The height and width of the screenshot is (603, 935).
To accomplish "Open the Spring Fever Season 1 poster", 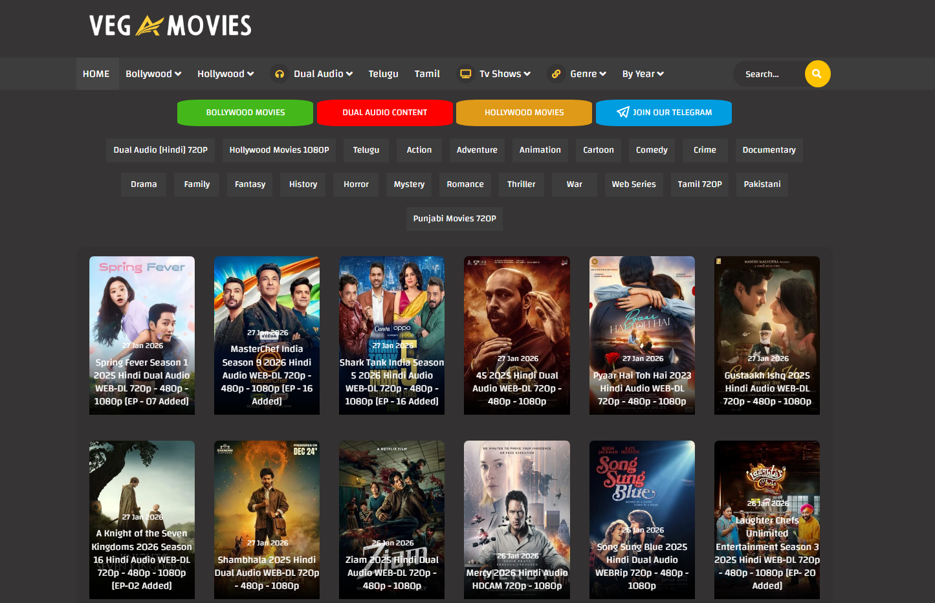I will coord(142,335).
